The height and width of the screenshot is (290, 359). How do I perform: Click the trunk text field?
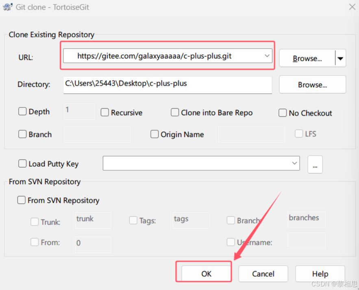click(x=93, y=220)
